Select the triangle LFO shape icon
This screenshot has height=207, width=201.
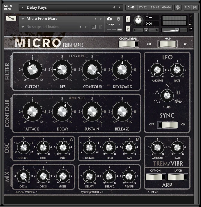click(x=157, y=92)
